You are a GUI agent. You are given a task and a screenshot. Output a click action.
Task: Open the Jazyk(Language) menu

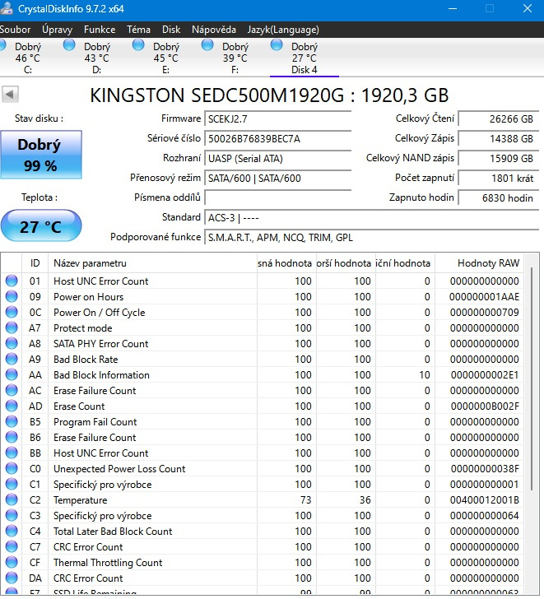283,30
